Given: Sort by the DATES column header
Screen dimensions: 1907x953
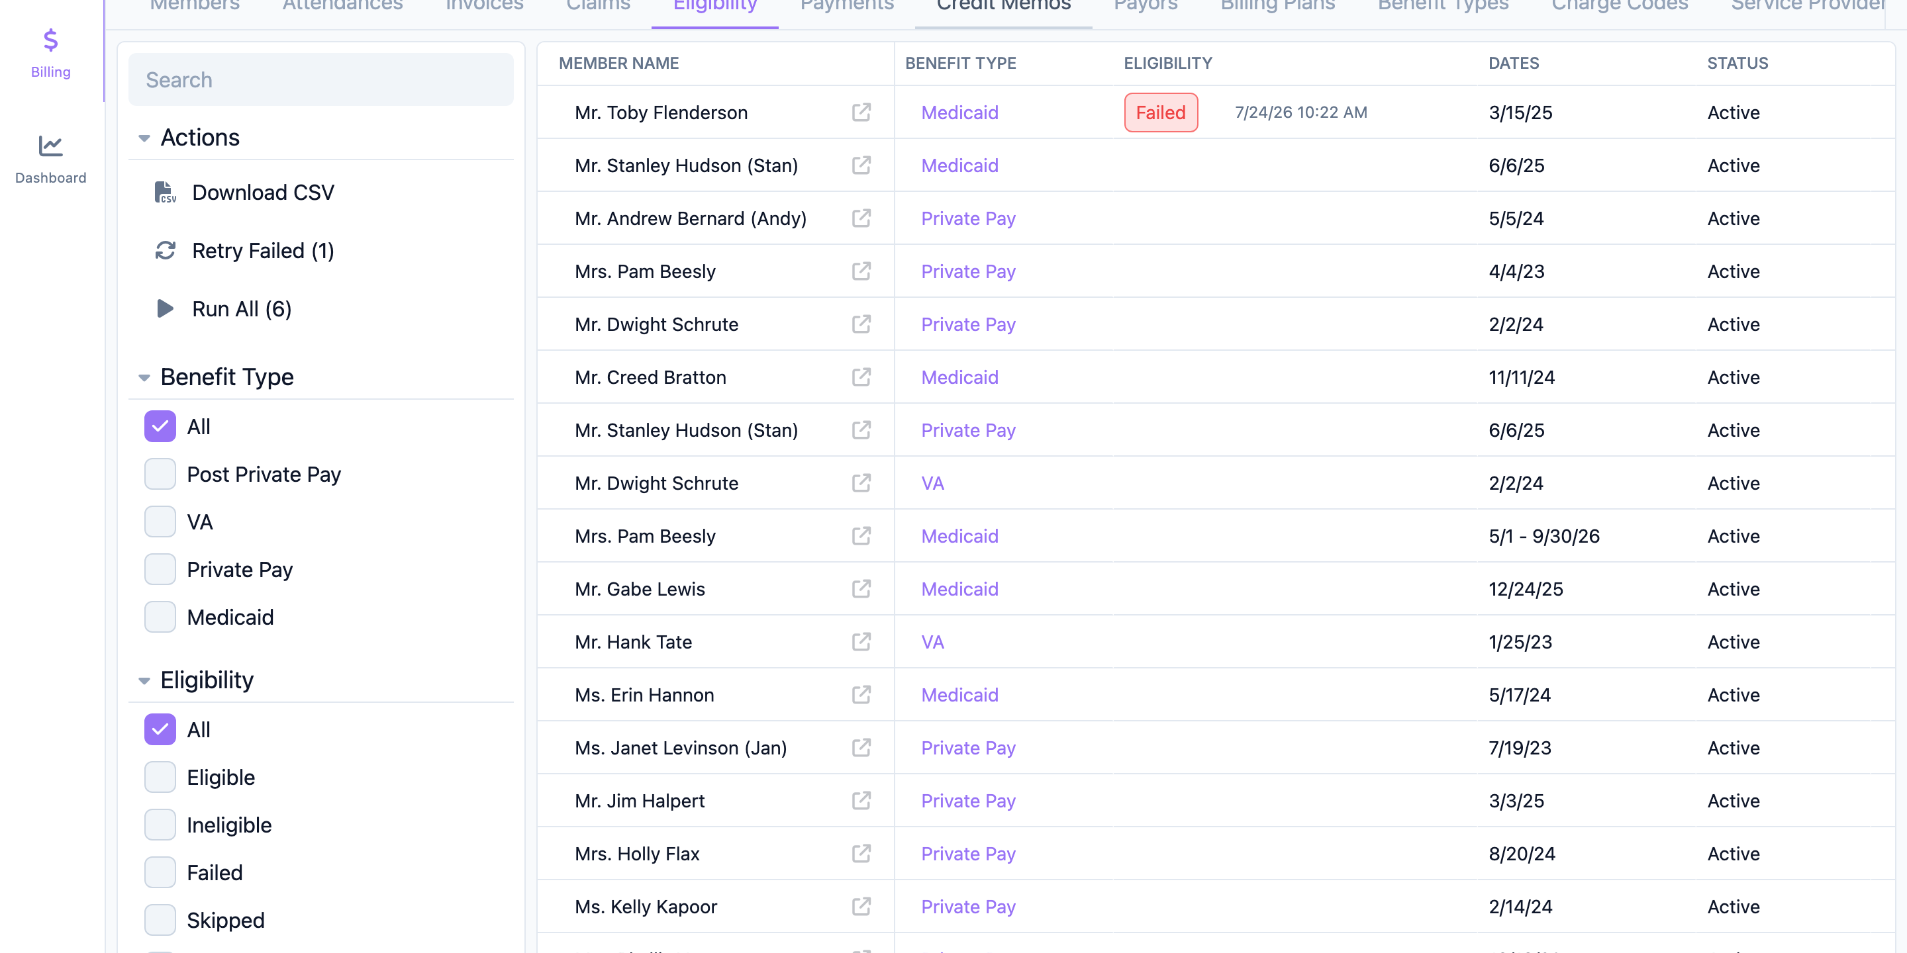Looking at the screenshot, I should 1513,63.
